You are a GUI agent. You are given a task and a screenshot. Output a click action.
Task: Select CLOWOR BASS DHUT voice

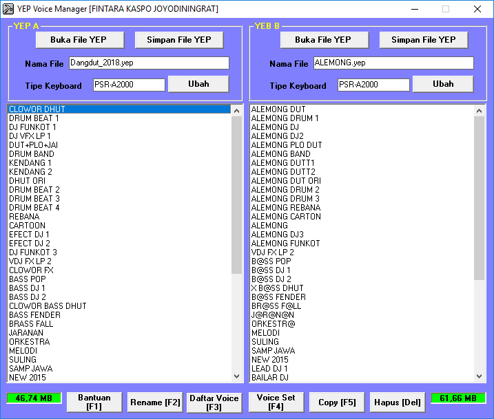tap(119, 305)
